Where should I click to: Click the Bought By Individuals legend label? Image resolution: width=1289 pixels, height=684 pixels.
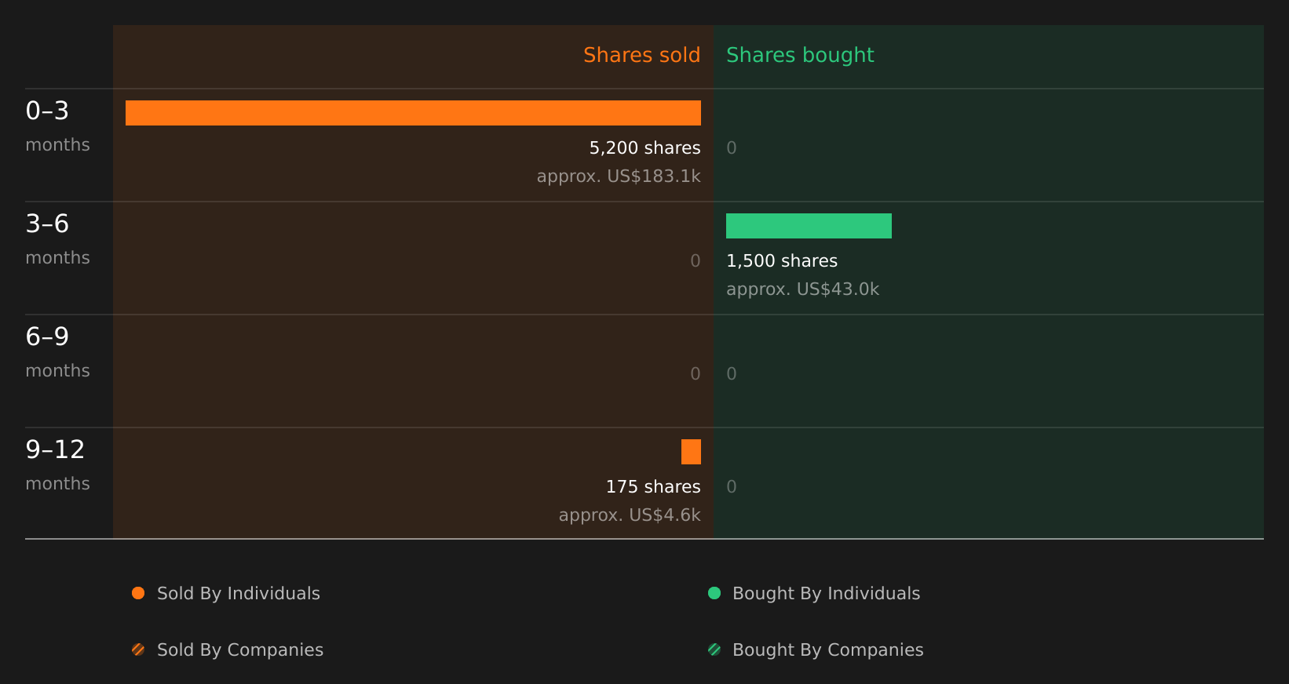point(826,594)
